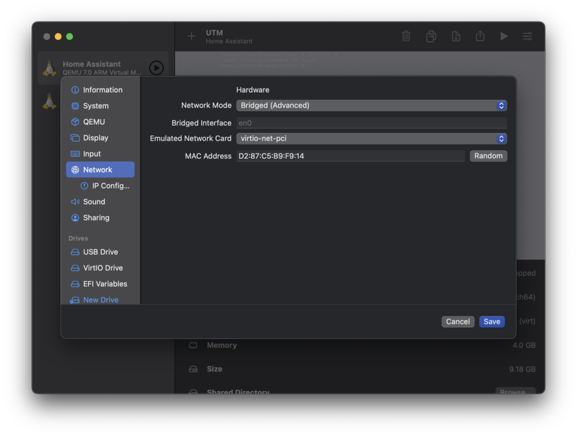Select the VirtIO Drive entry
The width and height of the screenshot is (577, 436).
[x=100, y=268]
